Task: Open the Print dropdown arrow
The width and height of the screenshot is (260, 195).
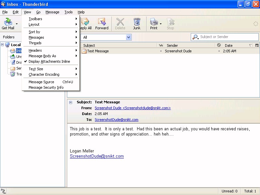Action: pyautogui.click(x=161, y=24)
